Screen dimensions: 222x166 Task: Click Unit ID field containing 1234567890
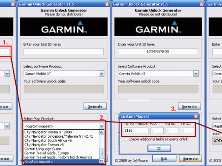click(x=158, y=52)
